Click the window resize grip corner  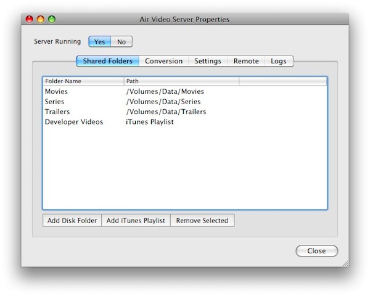point(345,263)
